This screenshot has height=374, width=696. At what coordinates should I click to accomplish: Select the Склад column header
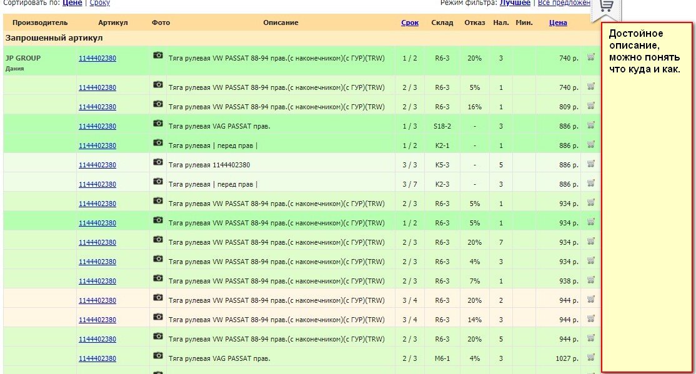tap(442, 22)
